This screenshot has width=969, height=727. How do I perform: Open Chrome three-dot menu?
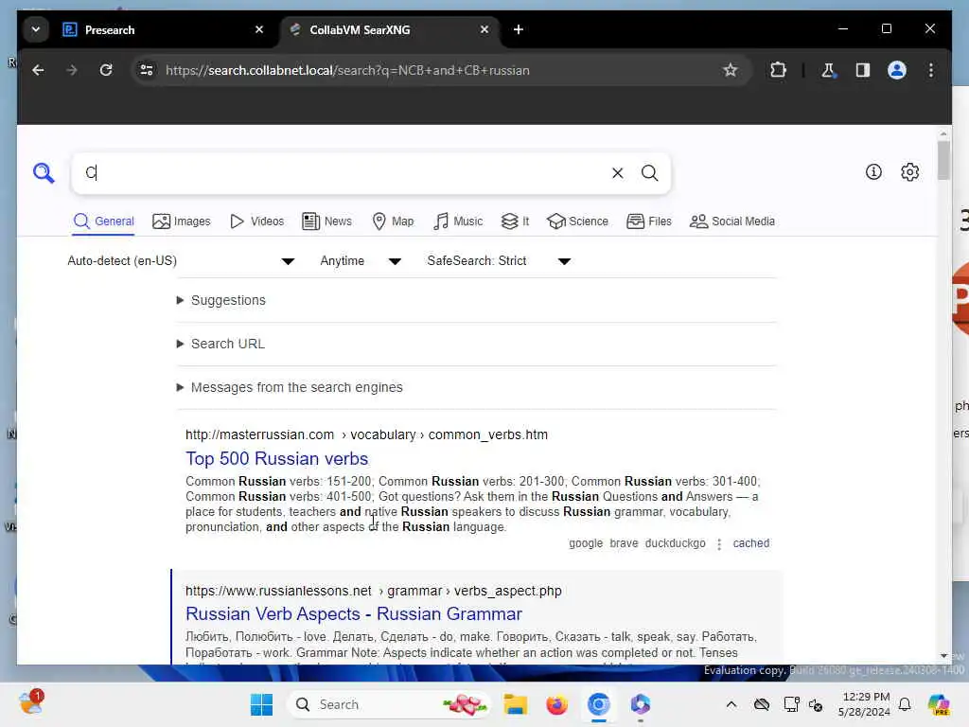931,70
